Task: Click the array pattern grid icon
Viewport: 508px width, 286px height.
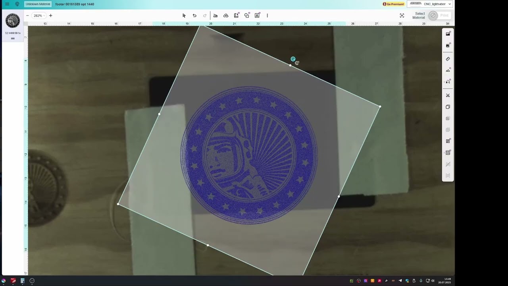Action: (448, 153)
